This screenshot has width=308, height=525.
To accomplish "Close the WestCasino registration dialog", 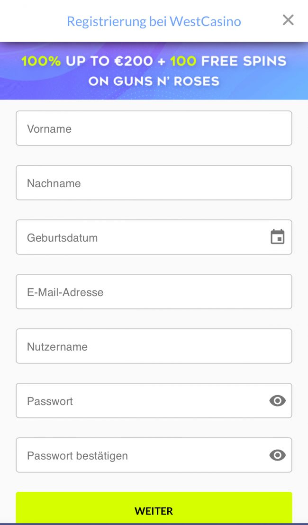I will click(x=288, y=20).
